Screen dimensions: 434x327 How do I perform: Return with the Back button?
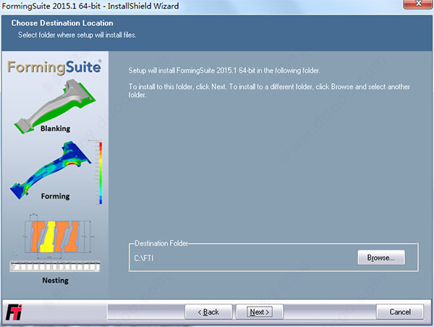[208, 312]
